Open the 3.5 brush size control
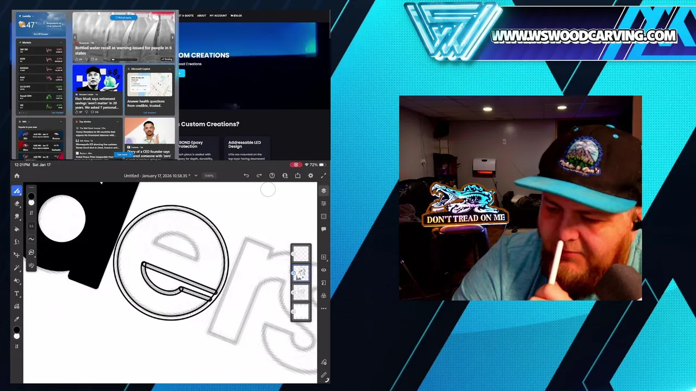Image resolution: width=696 pixels, height=391 pixels. click(x=31, y=226)
